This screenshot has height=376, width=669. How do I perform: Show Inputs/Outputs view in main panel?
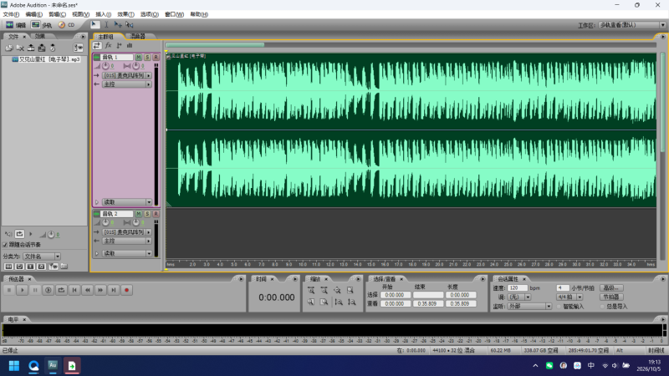pyautogui.click(x=97, y=45)
